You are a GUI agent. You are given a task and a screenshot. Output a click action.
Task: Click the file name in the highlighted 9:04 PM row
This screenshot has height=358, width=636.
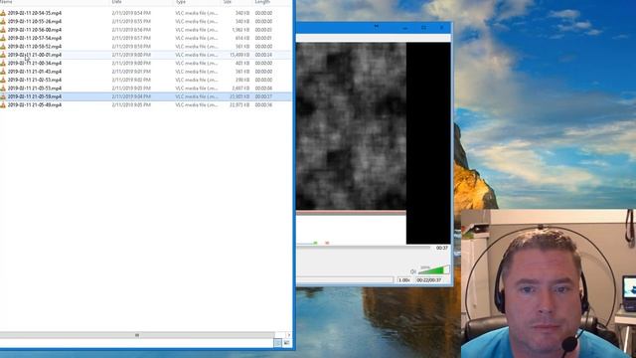(x=35, y=96)
